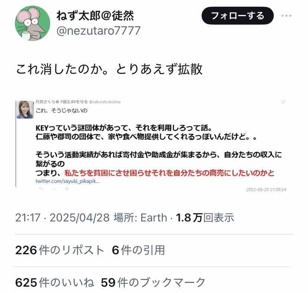This screenshot has height=293, width=308.
Task: Click the embedded 2022-08-20 21:08:54 timestamp
Action: [266, 189]
